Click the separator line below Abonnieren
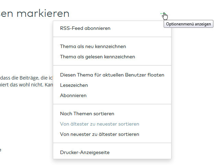Viewport: 223px width, 165px height. pos(112,104)
